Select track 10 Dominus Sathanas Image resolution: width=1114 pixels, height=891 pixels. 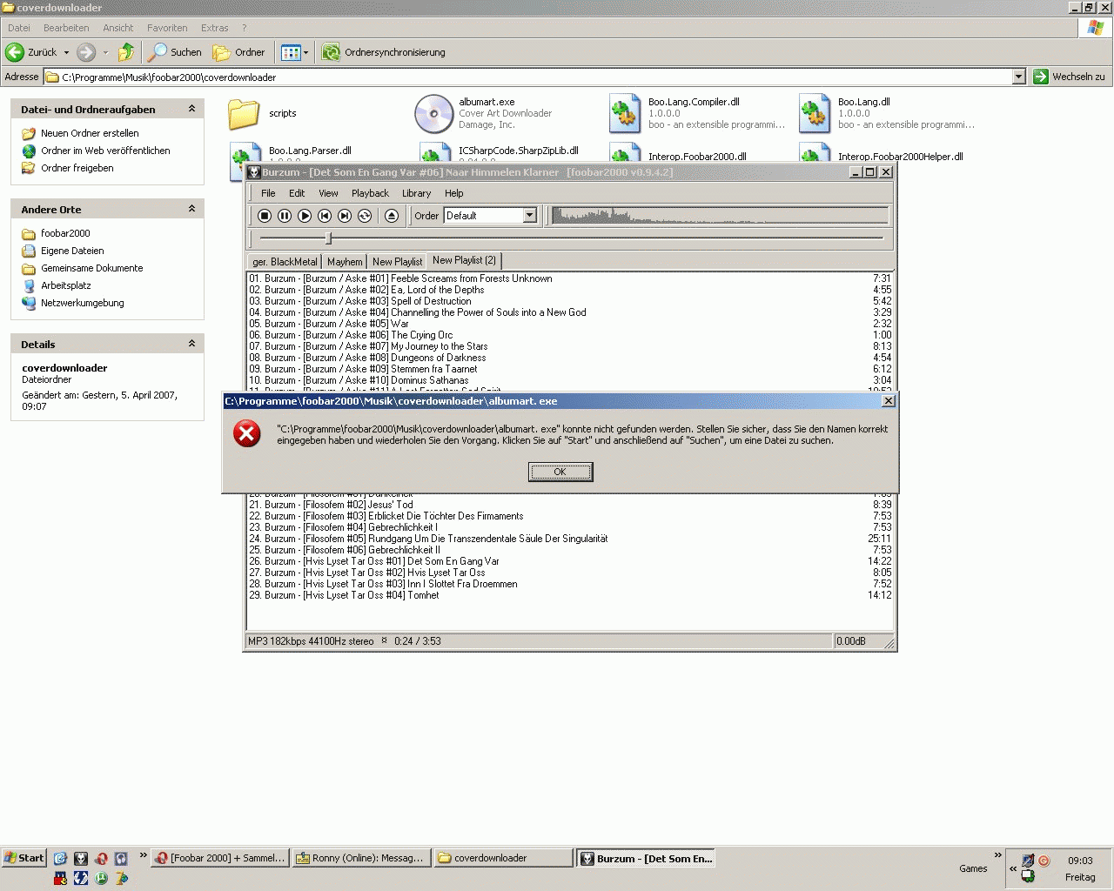(570, 380)
